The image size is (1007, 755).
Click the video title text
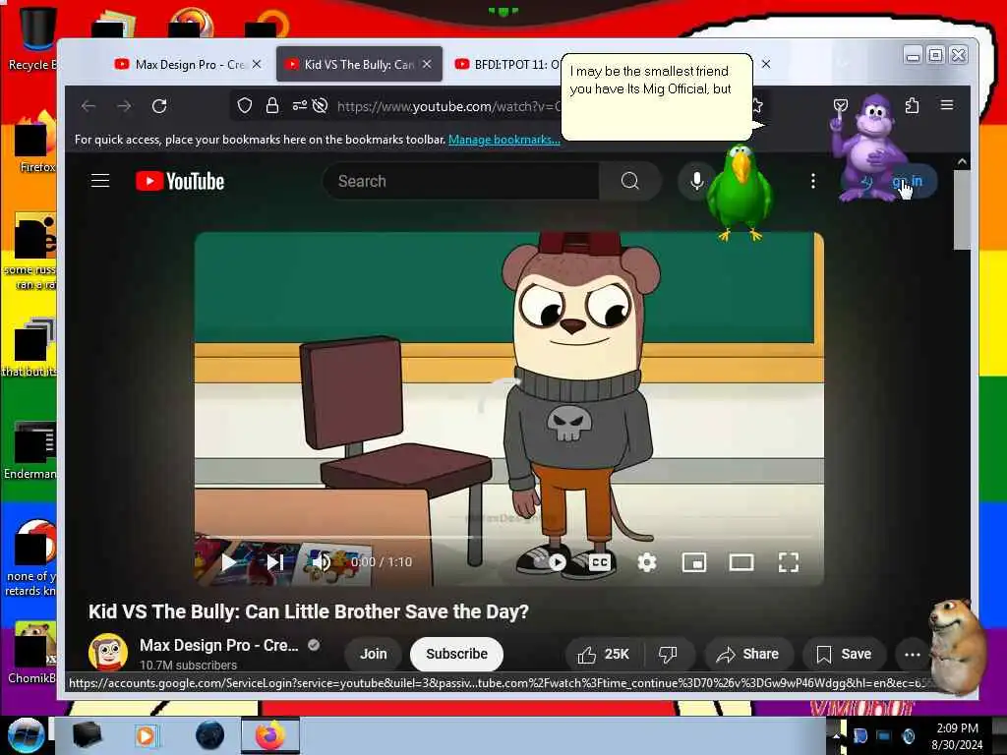point(308,611)
